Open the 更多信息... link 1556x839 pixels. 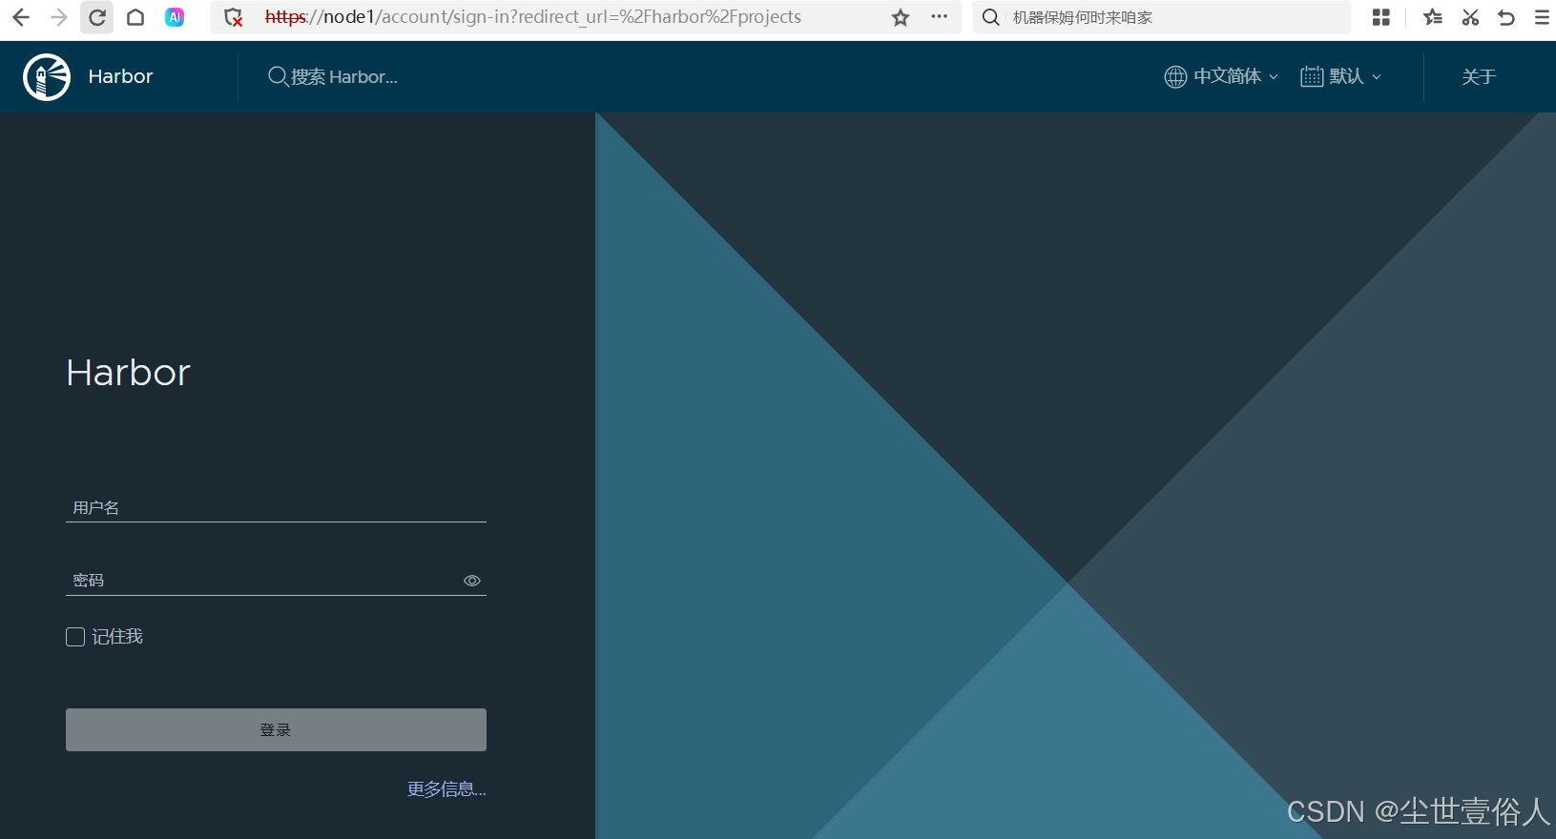(x=446, y=789)
